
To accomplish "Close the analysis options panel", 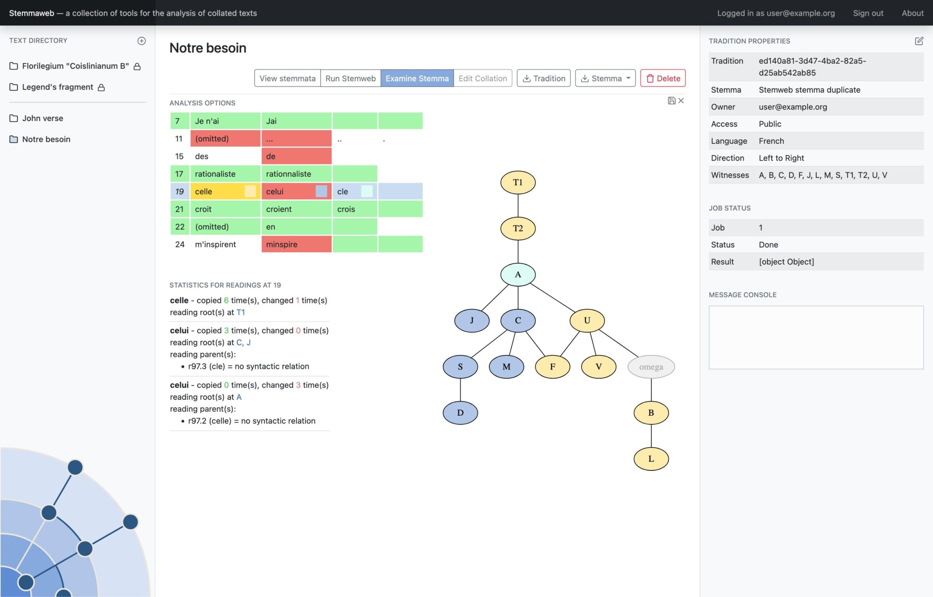I will [681, 101].
